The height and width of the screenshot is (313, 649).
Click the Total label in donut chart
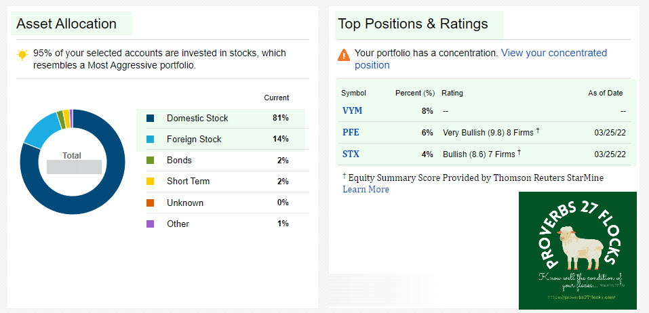point(72,156)
